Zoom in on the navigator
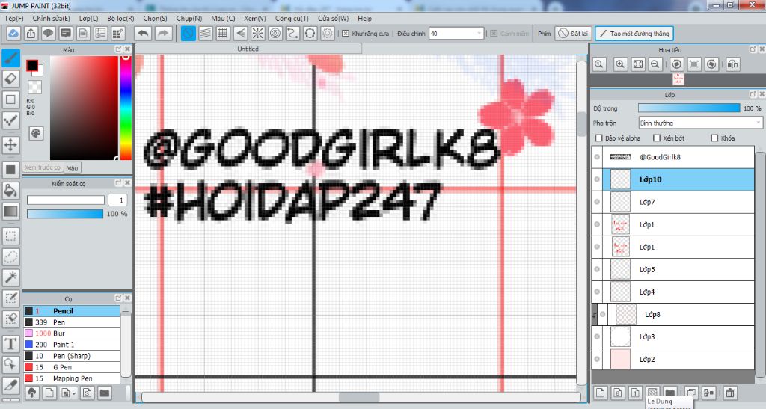Screen dimensions: 766x409 [x=620, y=64]
